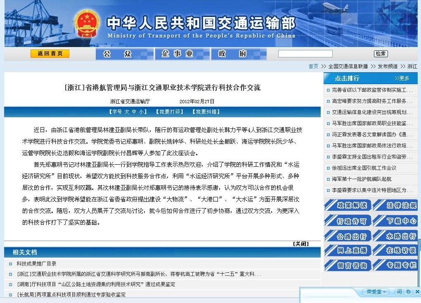The height and width of the screenshot is (303, 421).
Task: Click the 中华人民共和国交通运输部 header title
Action: [x=201, y=23]
